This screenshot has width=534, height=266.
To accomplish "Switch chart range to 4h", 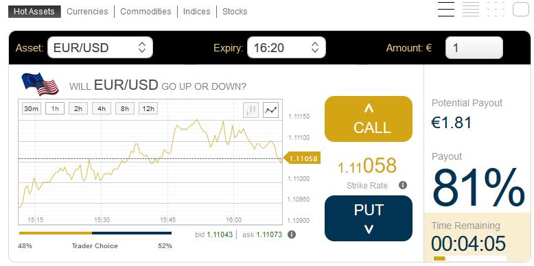I will (102, 109).
